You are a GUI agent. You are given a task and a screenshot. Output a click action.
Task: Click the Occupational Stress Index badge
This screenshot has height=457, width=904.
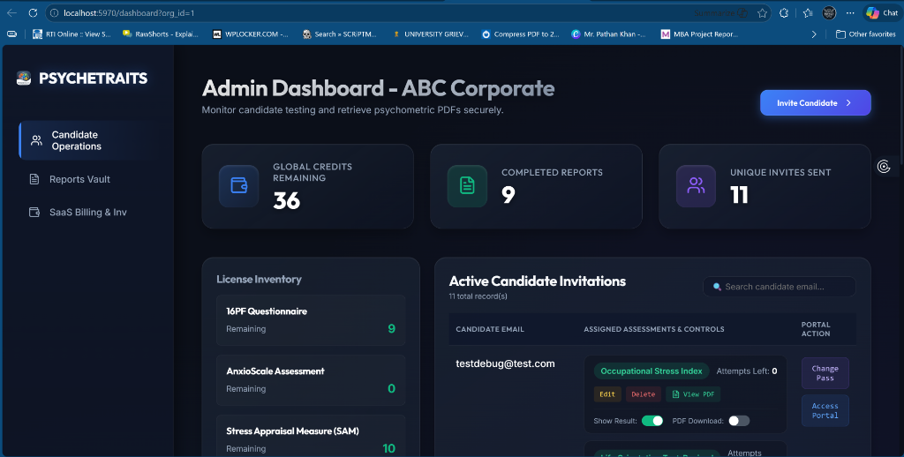coord(652,371)
